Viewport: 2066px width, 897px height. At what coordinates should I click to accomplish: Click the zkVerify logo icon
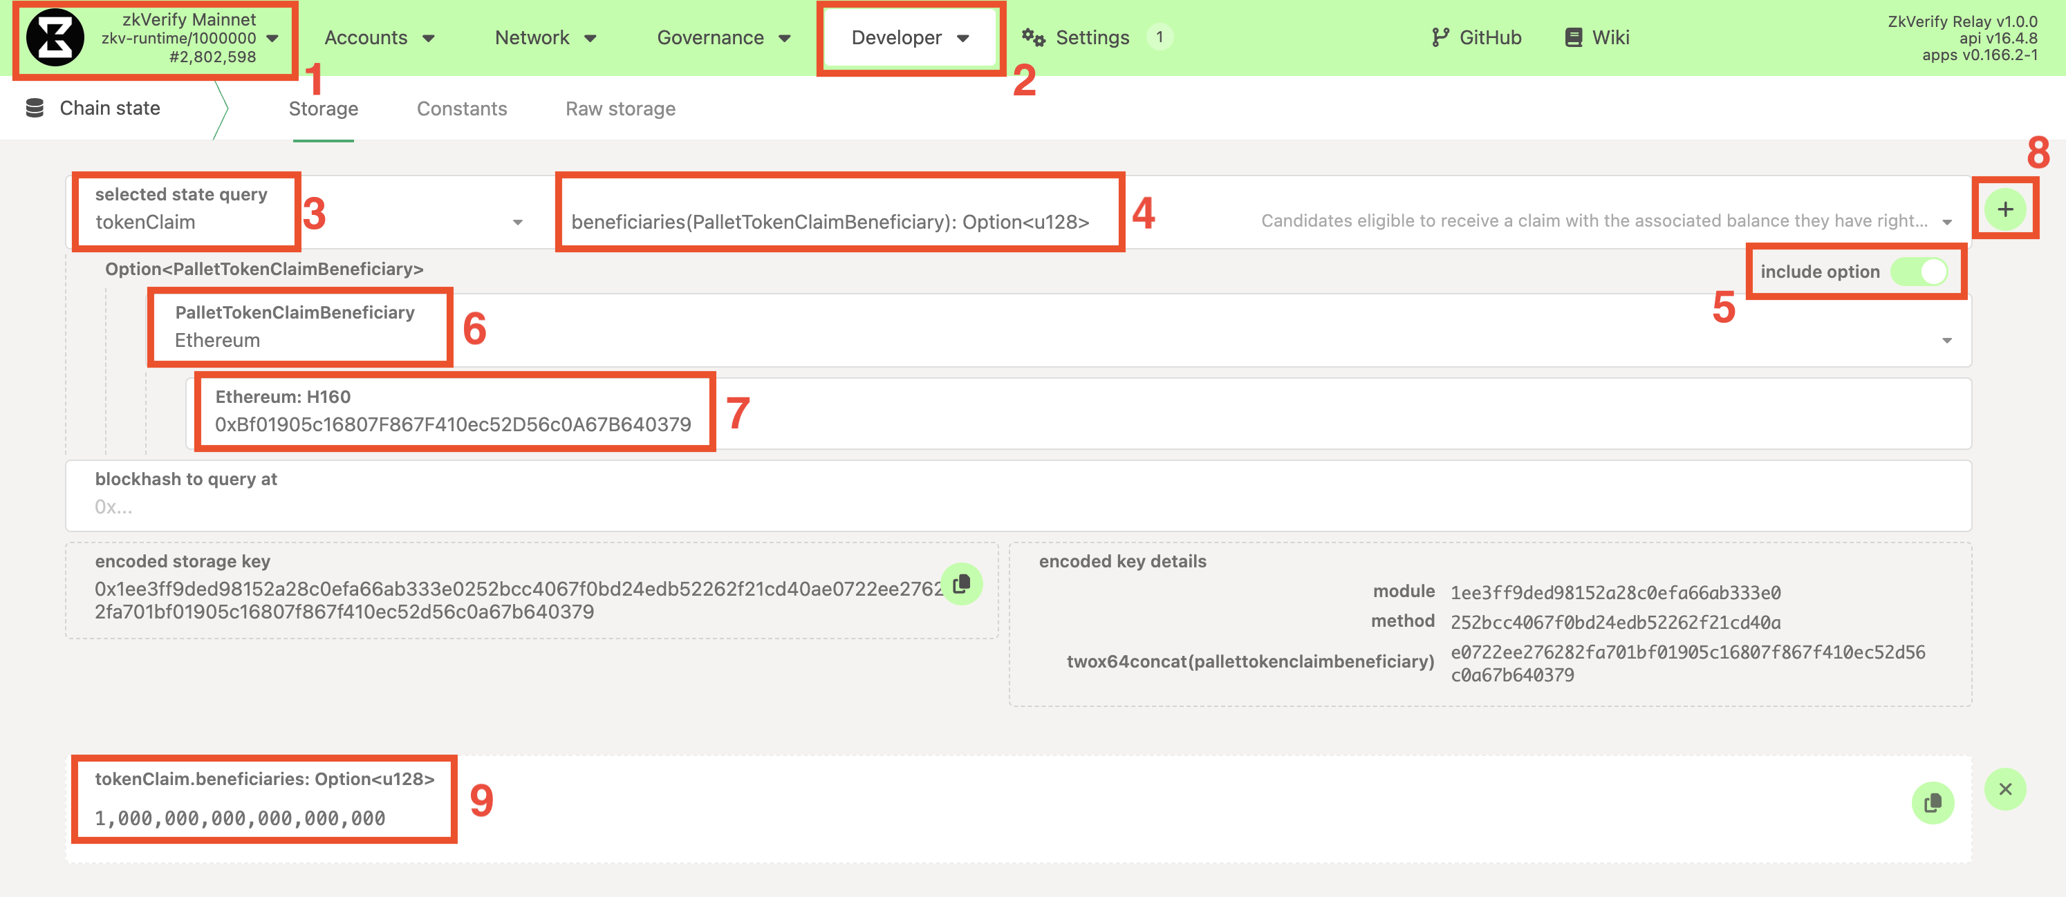(55, 38)
